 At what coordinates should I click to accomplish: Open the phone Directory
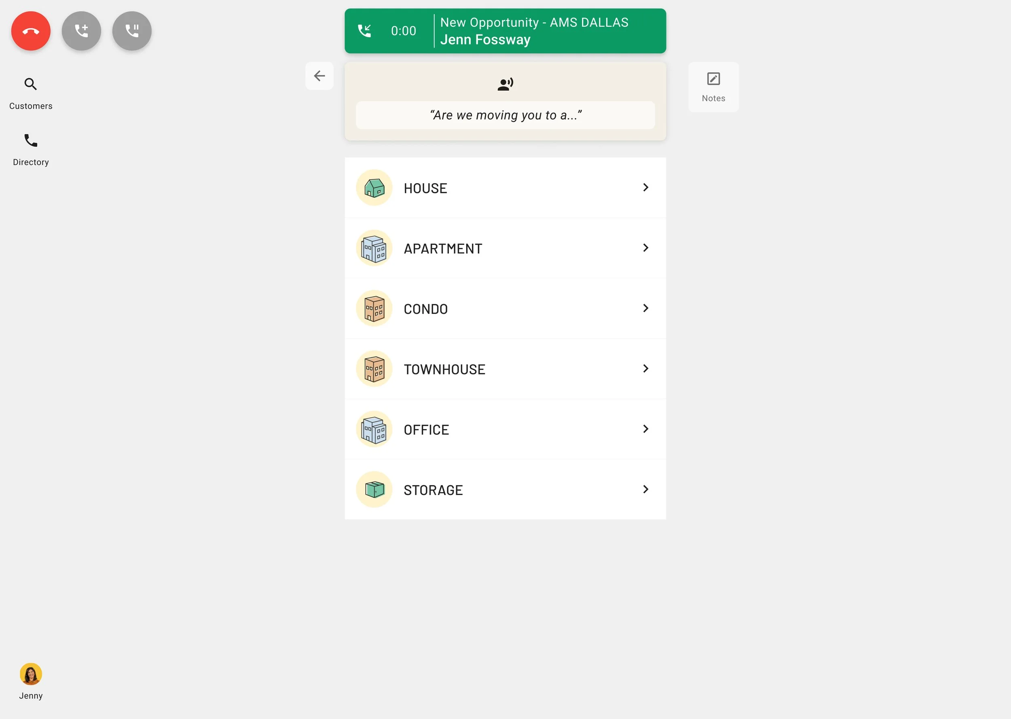(31, 150)
